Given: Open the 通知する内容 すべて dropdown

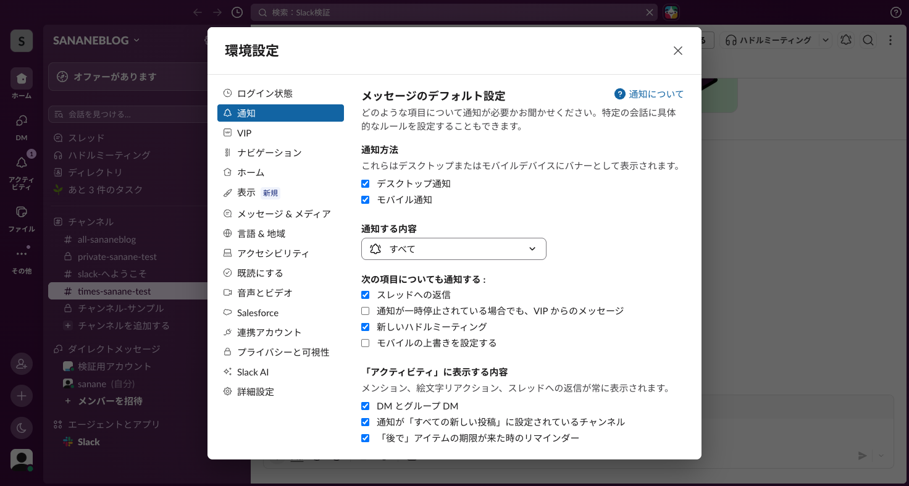Looking at the screenshot, I should coord(454,249).
